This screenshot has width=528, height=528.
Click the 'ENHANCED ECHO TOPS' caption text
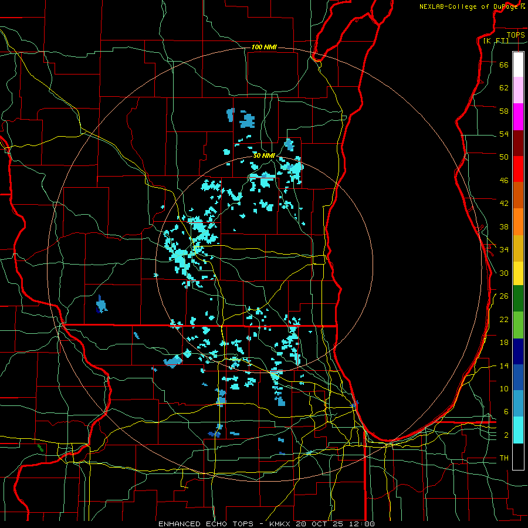206,524
